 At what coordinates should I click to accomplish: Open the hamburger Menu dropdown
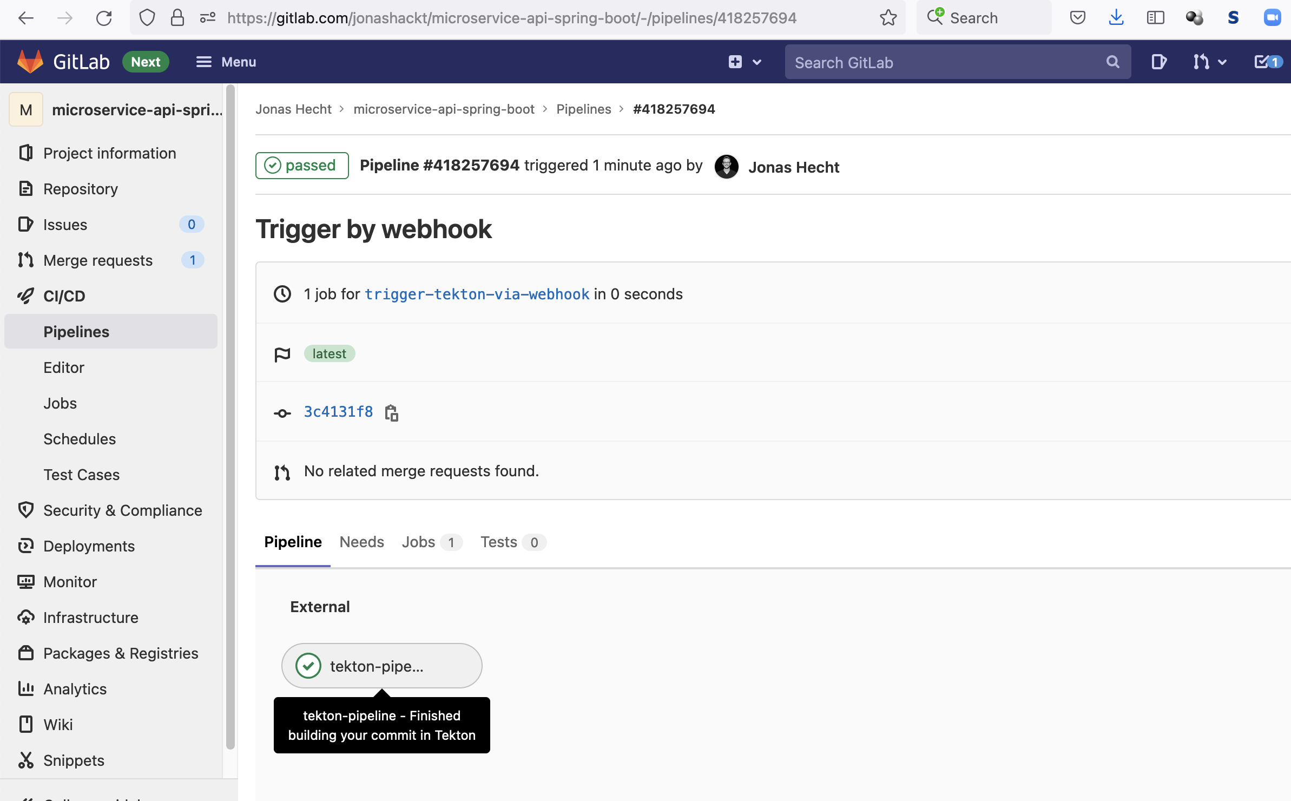(x=226, y=62)
